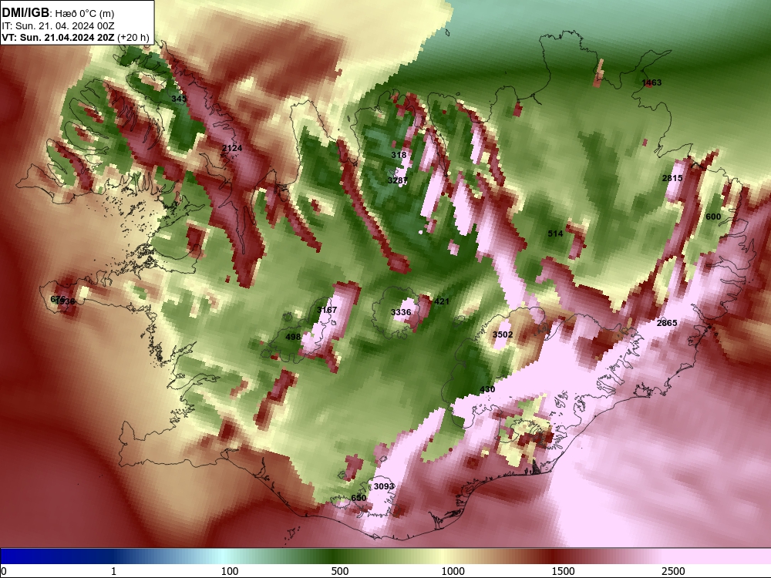Screen dimensions: 771x578
Task: Click the map value 3287
Action: point(398,180)
